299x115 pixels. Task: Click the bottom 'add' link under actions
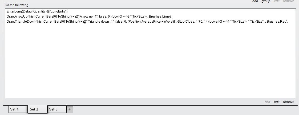pos(267,102)
